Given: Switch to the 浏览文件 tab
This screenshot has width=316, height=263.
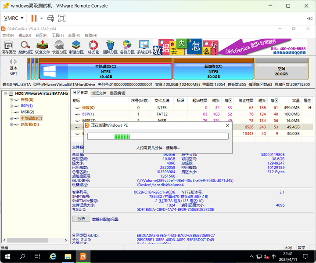Looking at the screenshot, I should pyautogui.click(x=99, y=93).
